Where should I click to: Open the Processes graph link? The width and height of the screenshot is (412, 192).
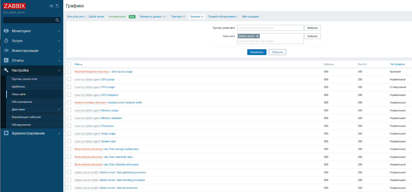coord(107,126)
